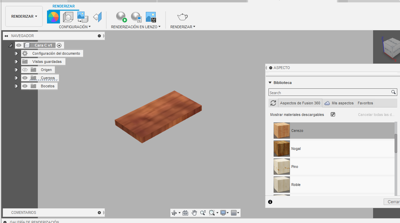Open Grid and Snaps icon
Screen dimensions: 400x223
point(234,213)
